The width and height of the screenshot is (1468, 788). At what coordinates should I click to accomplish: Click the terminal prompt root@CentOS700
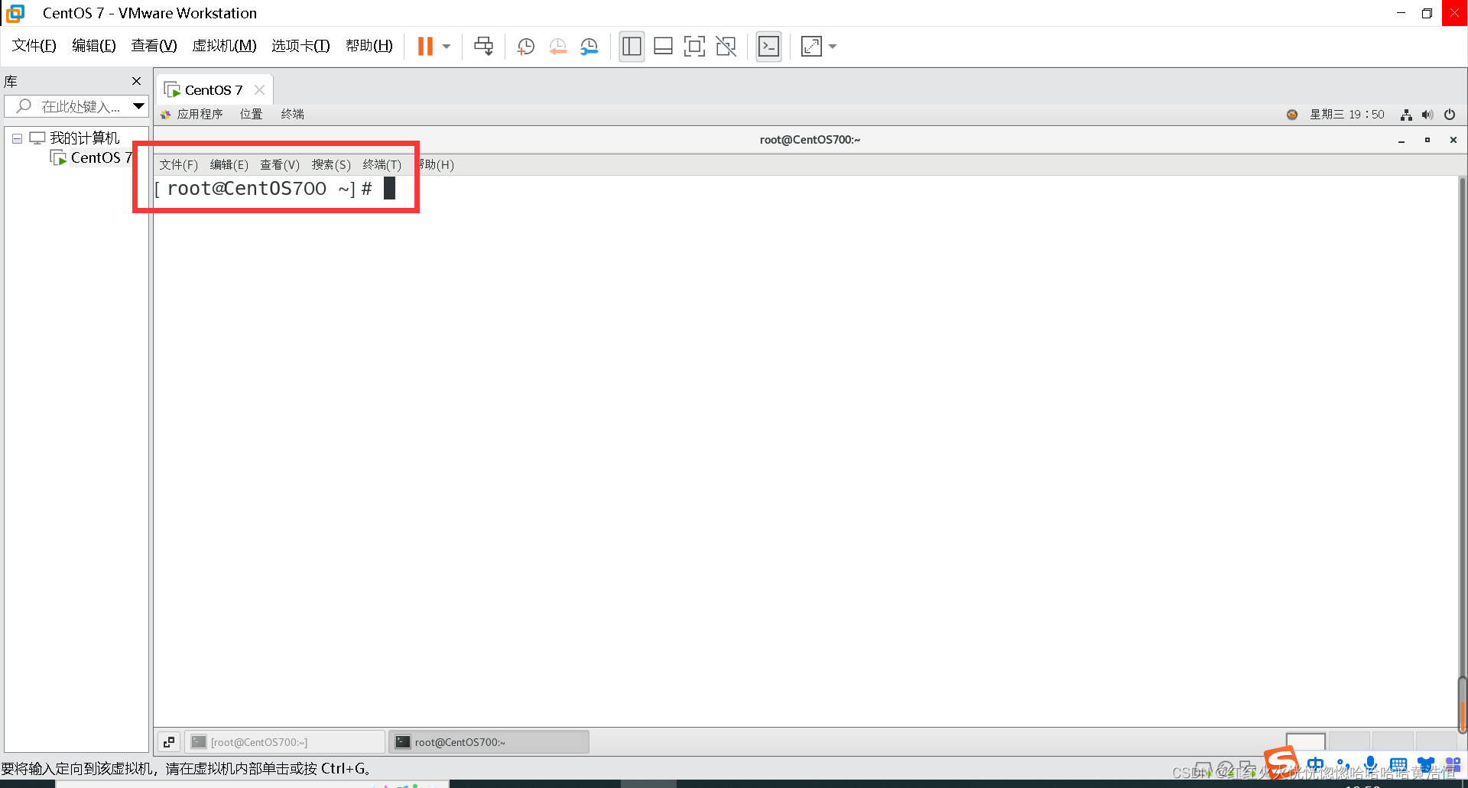point(246,189)
